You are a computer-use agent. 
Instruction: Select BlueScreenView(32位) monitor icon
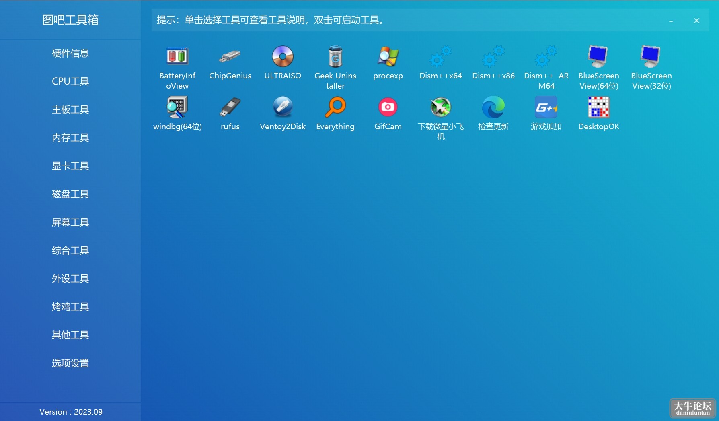click(651, 56)
